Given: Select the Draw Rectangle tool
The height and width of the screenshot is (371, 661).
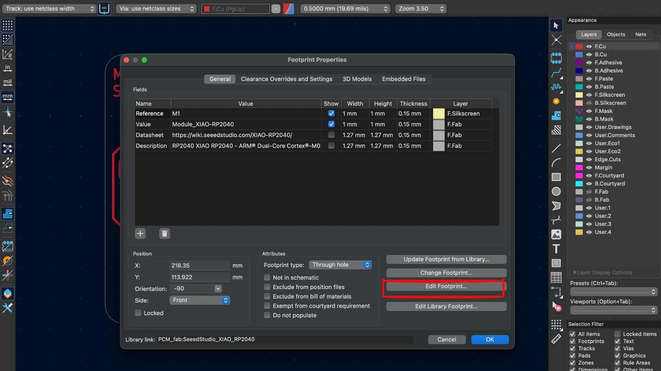Looking at the screenshot, I should 556,177.
